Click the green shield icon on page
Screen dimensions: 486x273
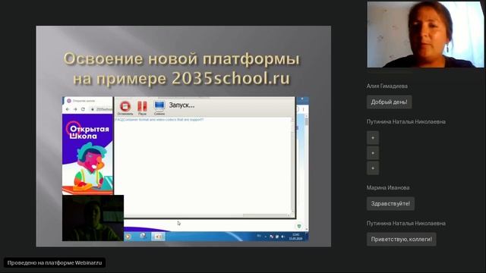(298, 226)
